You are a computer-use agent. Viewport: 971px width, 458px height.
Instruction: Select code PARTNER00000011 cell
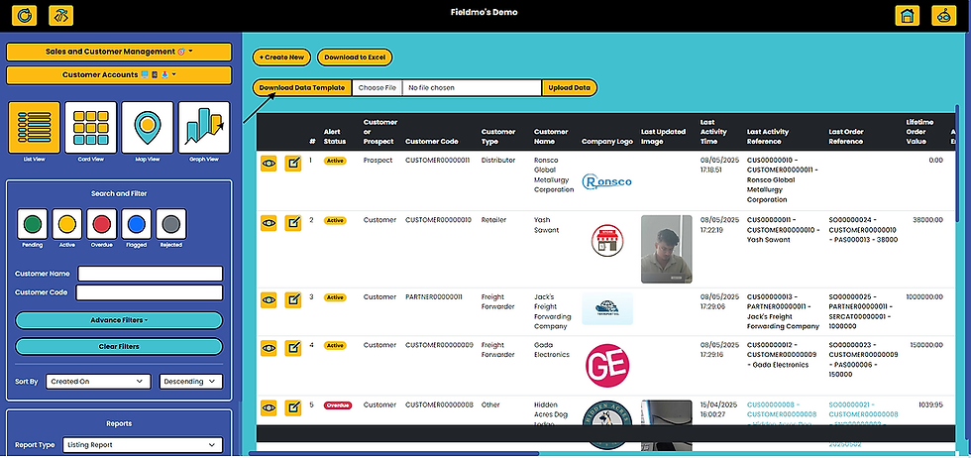coord(434,297)
